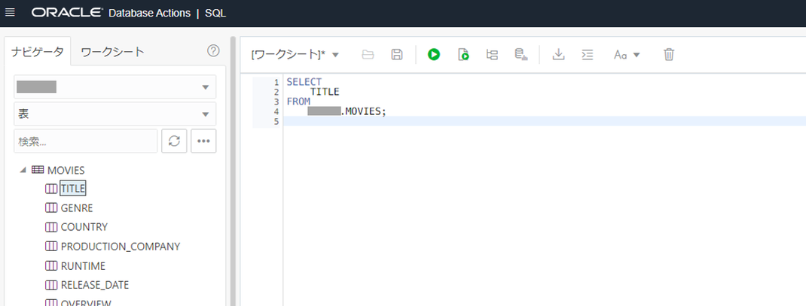The height and width of the screenshot is (306, 806).
Task: Open the hamburger navigation menu
Action: tap(10, 13)
